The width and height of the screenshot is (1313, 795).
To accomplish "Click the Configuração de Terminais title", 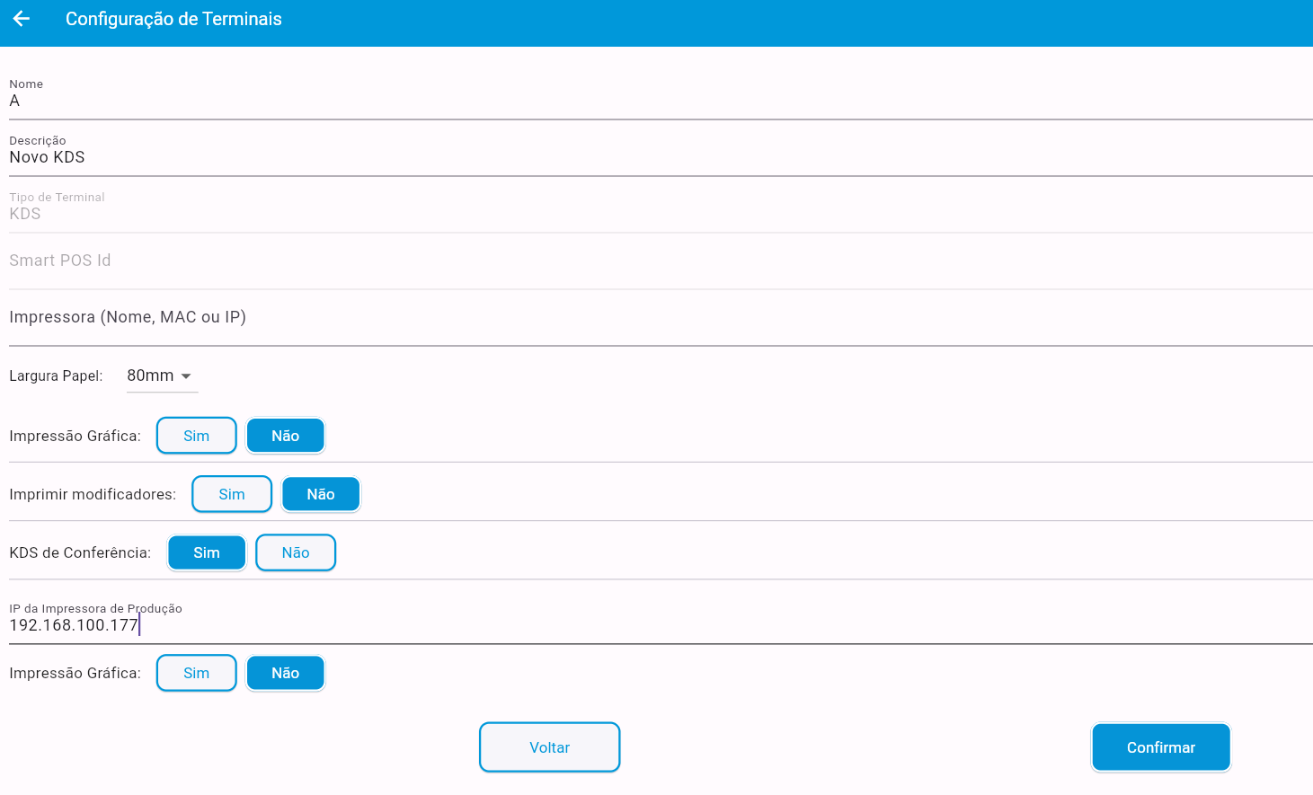I will tap(173, 19).
